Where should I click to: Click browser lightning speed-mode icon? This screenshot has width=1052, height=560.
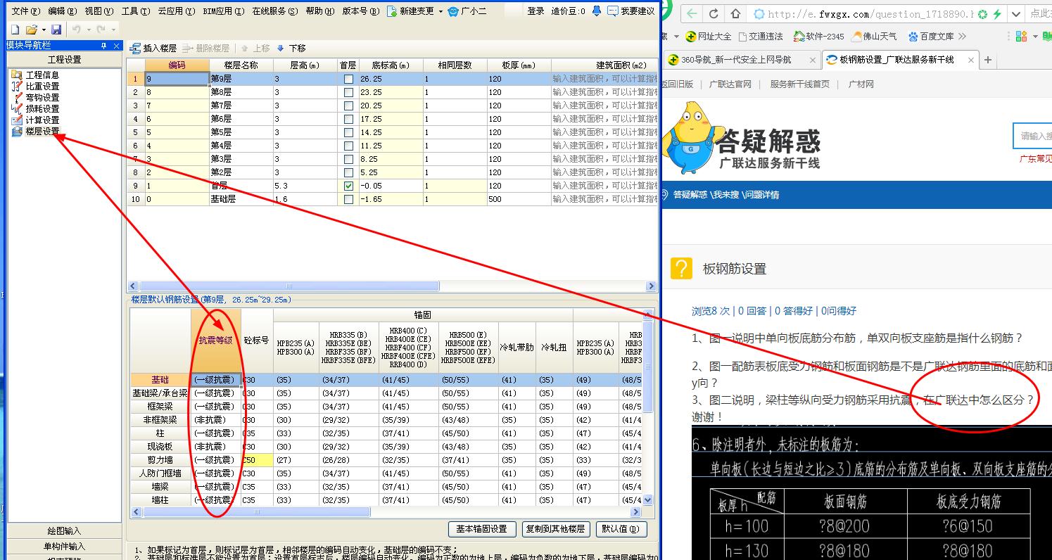[x=997, y=14]
